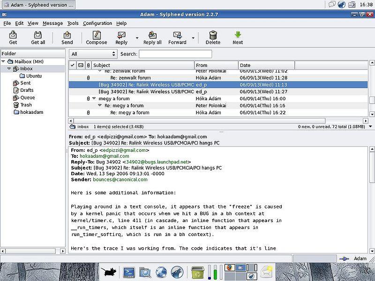This screenshot has width=375, height=281.
Task: Select the Ubuntu subfolder
Action: [34, 76]
